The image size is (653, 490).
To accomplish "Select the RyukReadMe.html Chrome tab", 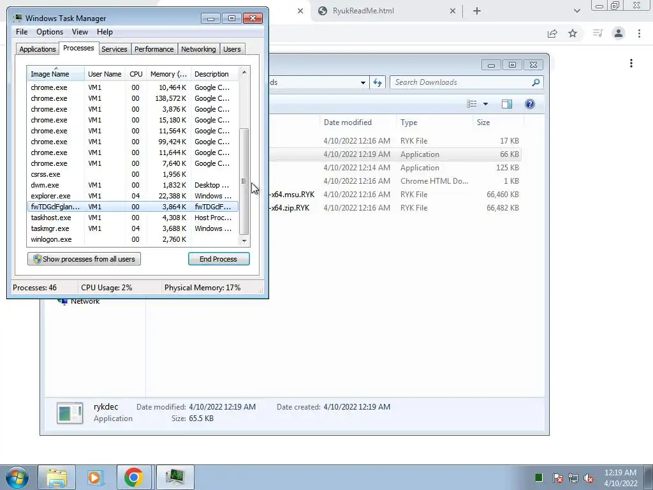I will [385, 11].
